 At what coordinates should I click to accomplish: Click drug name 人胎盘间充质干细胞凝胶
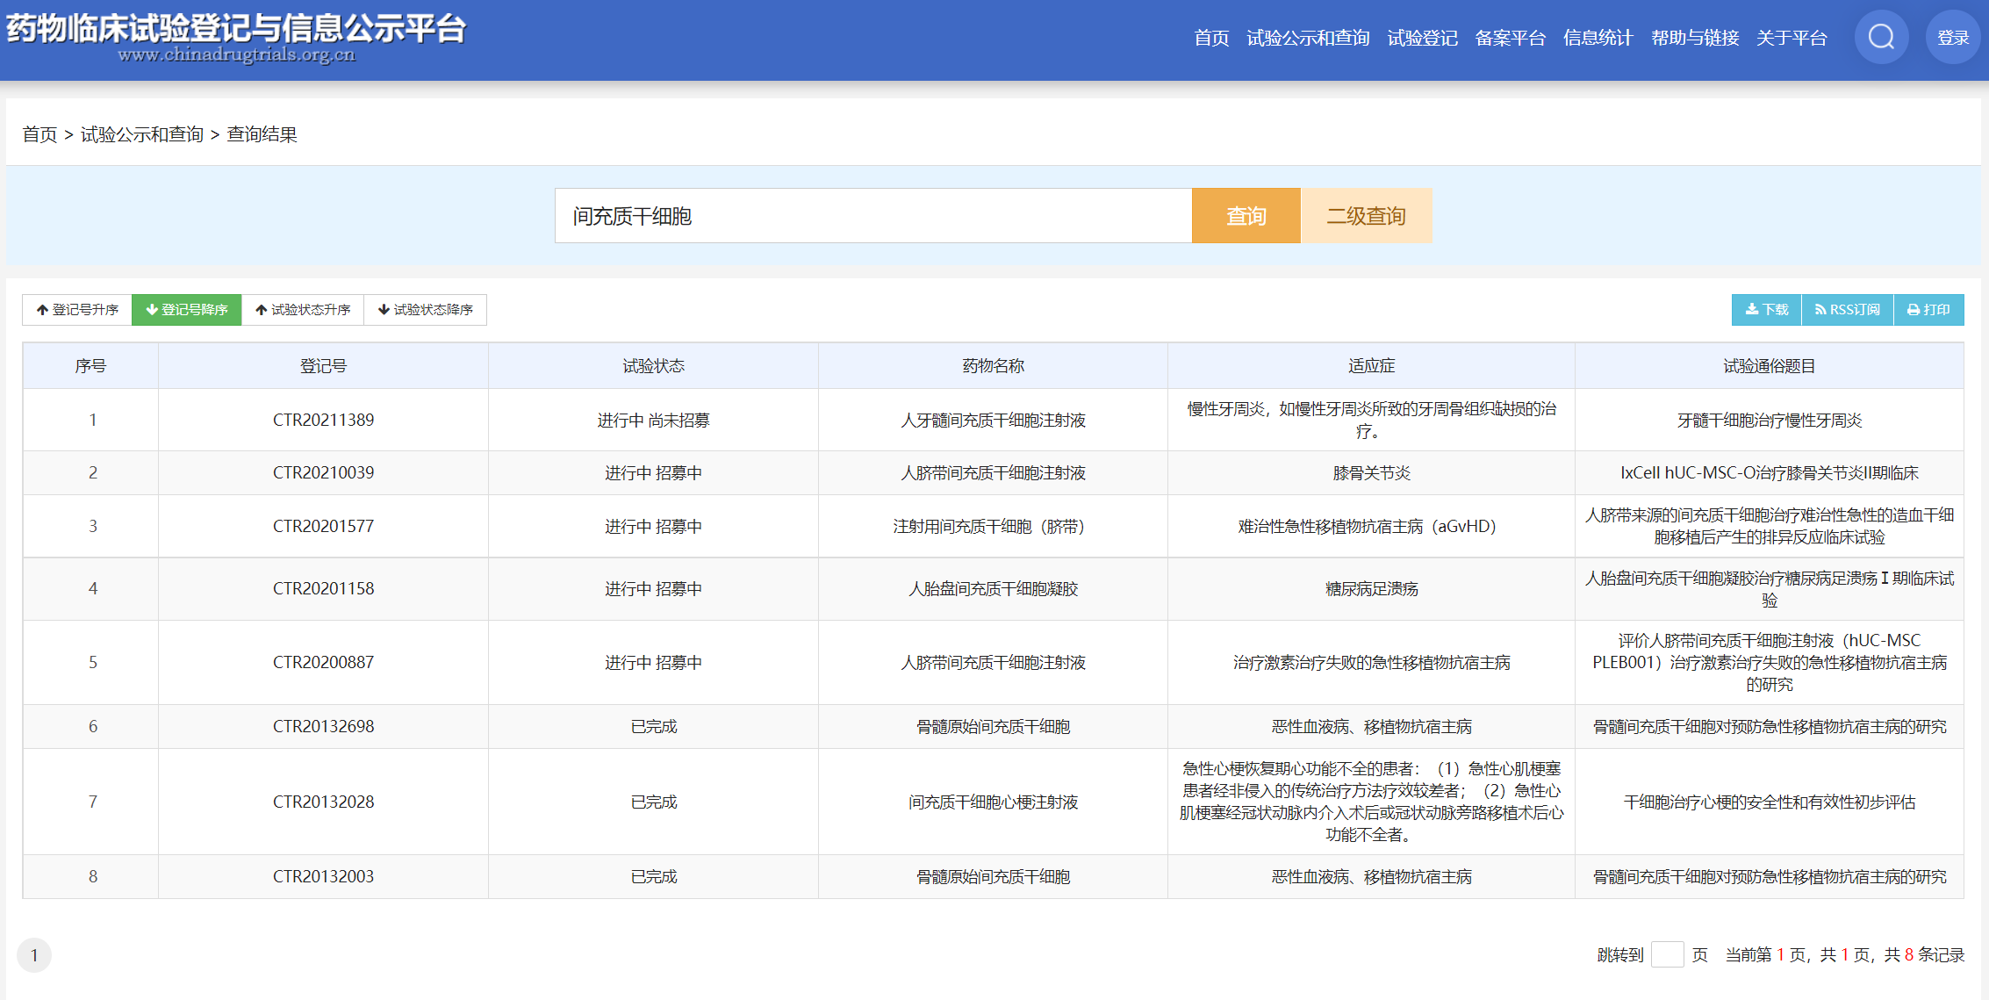pos(993,588)
